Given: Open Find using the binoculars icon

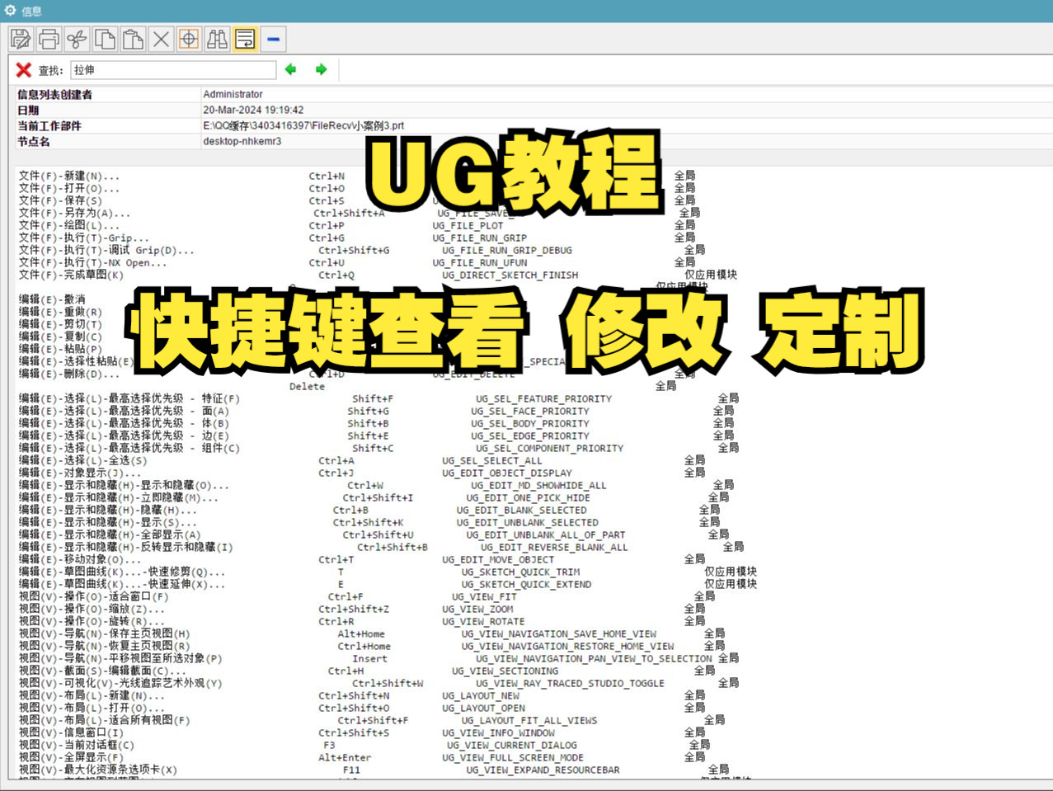Looking at the screenshot, I should point(216,38).
